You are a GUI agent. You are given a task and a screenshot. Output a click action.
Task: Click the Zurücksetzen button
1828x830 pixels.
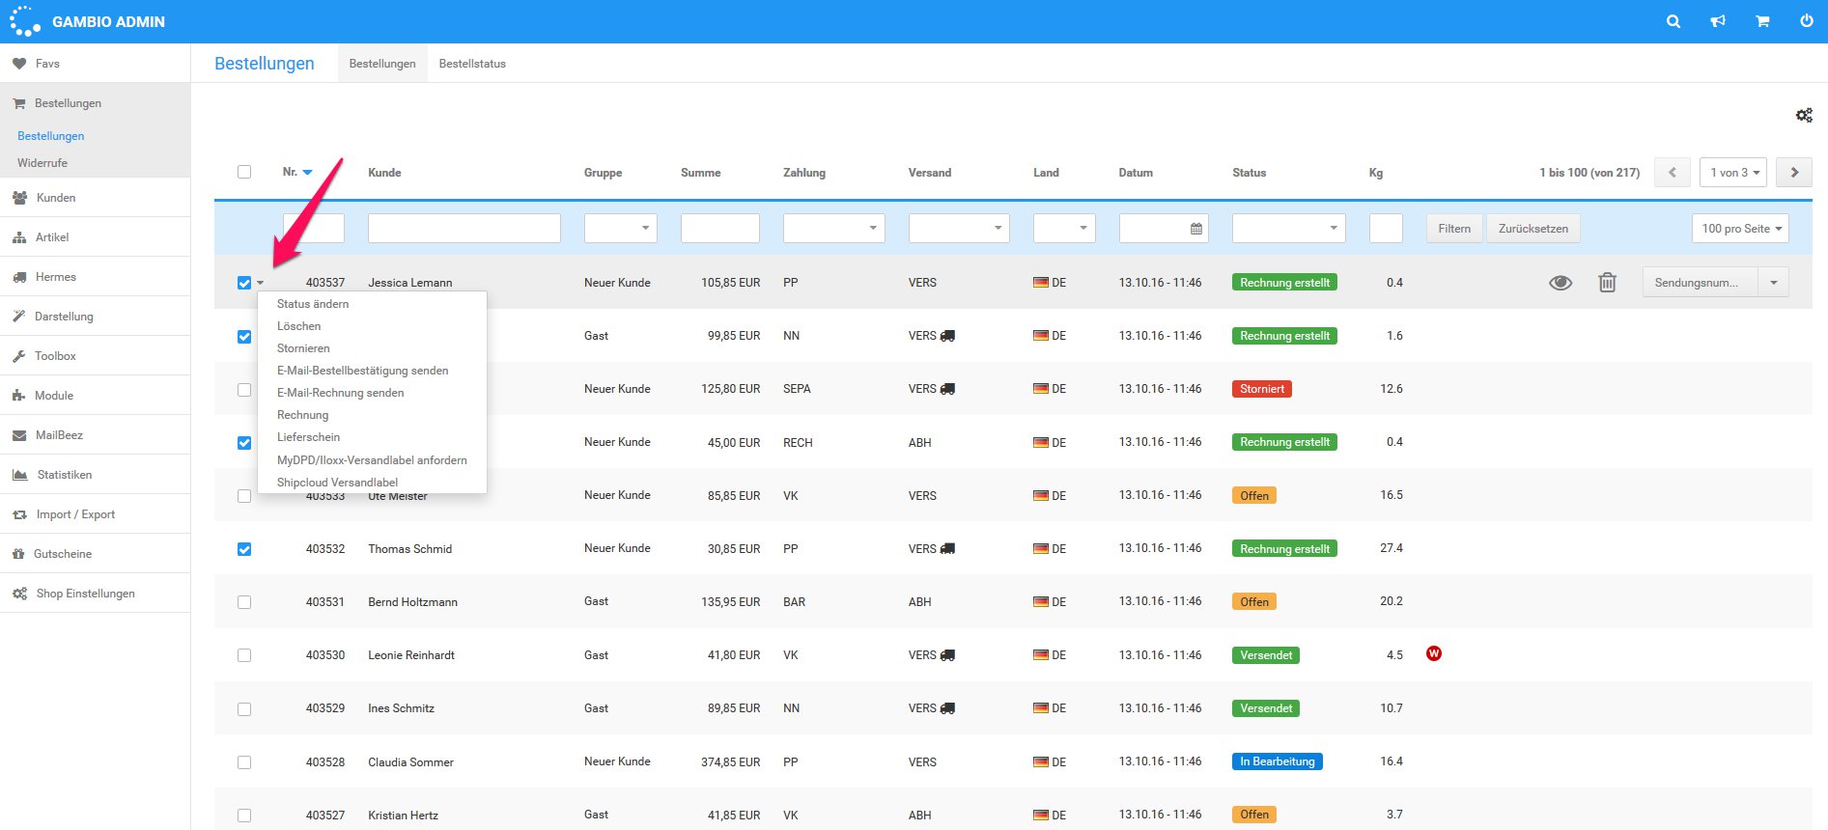1533,229
